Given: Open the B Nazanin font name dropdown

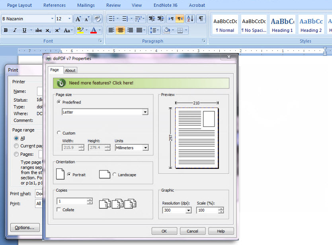Looking at the screenshot, I should (x=52, y=19).
